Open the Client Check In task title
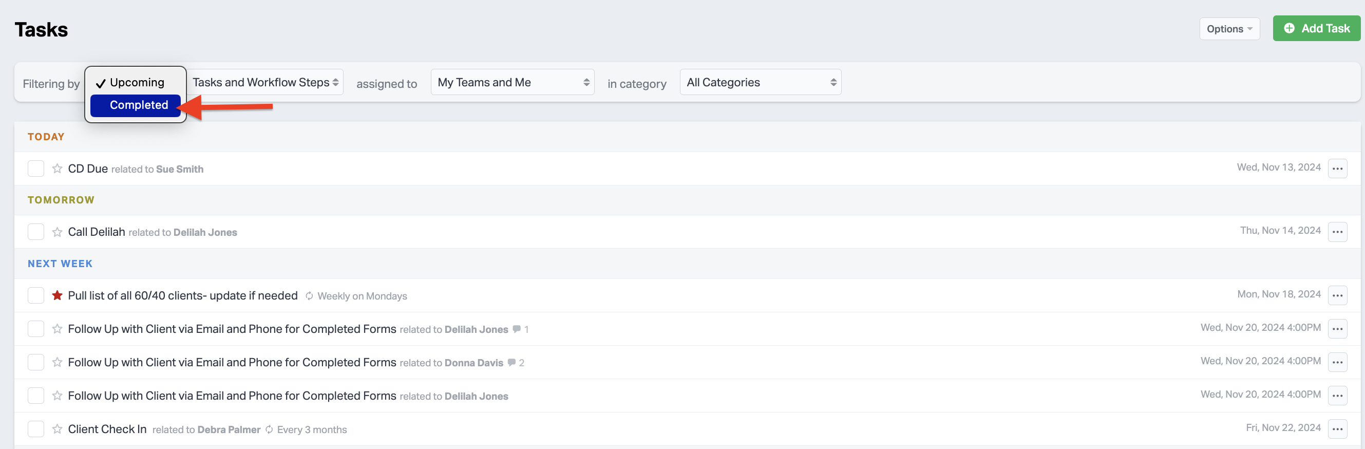The image size is (1365, 449). pyautogui.click(x=107, y=429)
